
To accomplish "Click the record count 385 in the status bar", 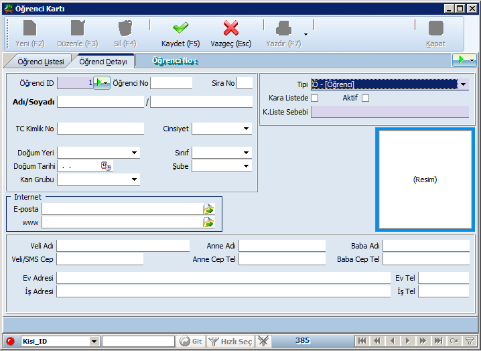I will tap(302, 340).
